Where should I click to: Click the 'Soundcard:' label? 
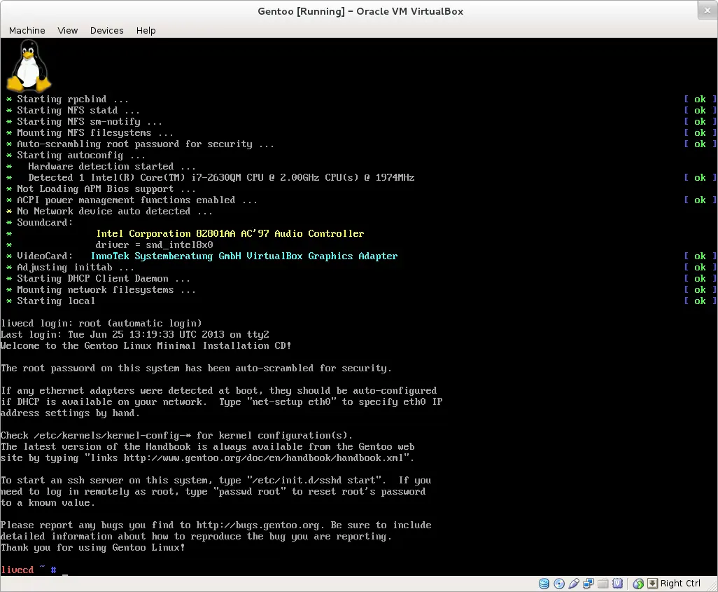[45, 222]
